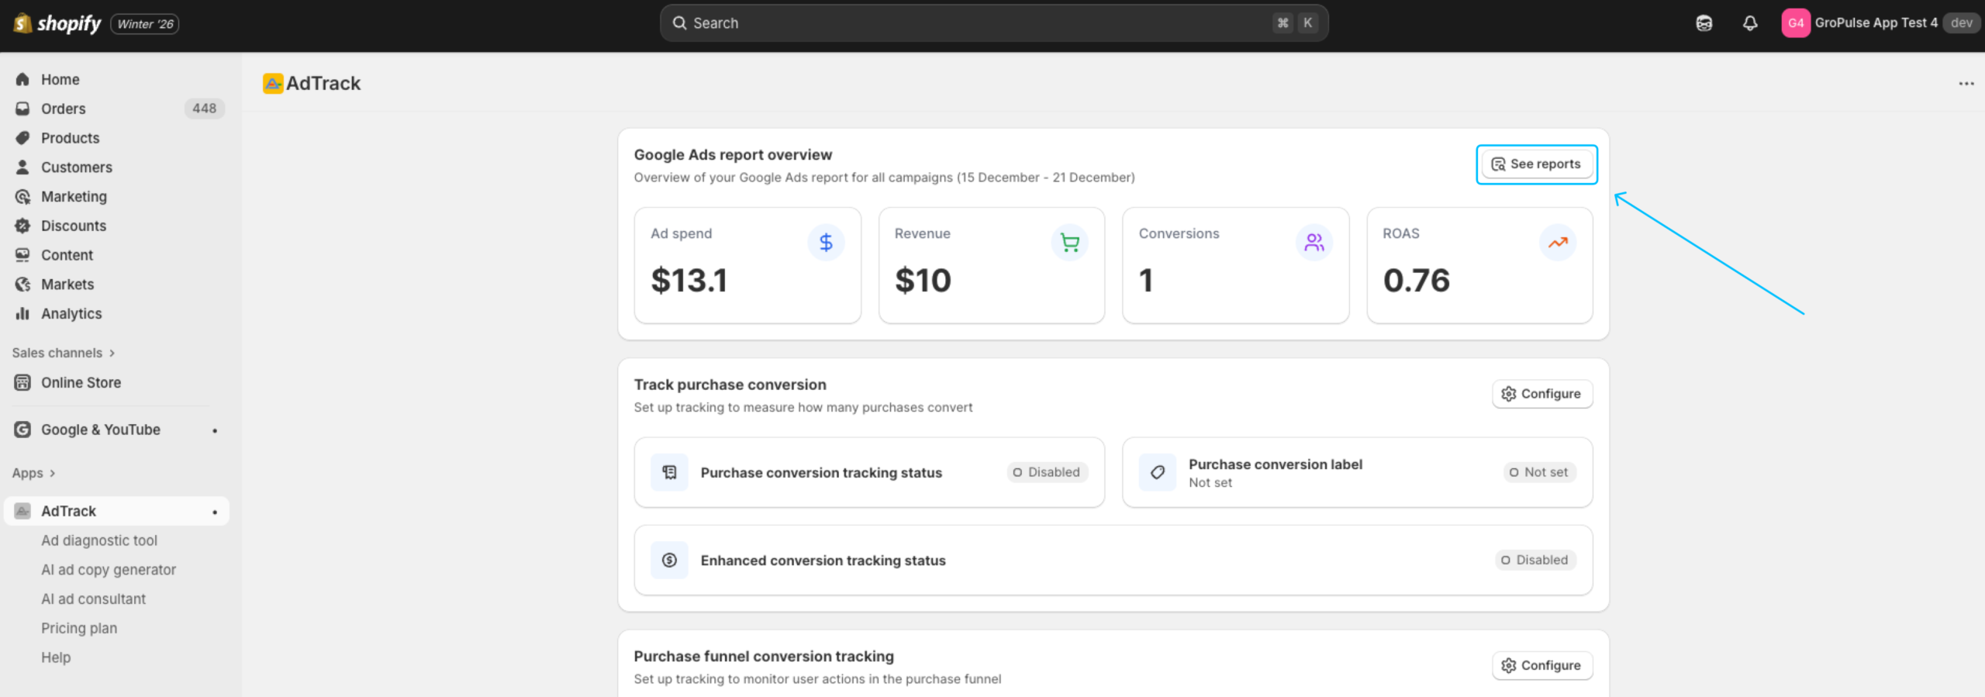This screenshot has width=1985, height=697.
Task: Click the Shopify logo
Action: click(x=57, y=23)
